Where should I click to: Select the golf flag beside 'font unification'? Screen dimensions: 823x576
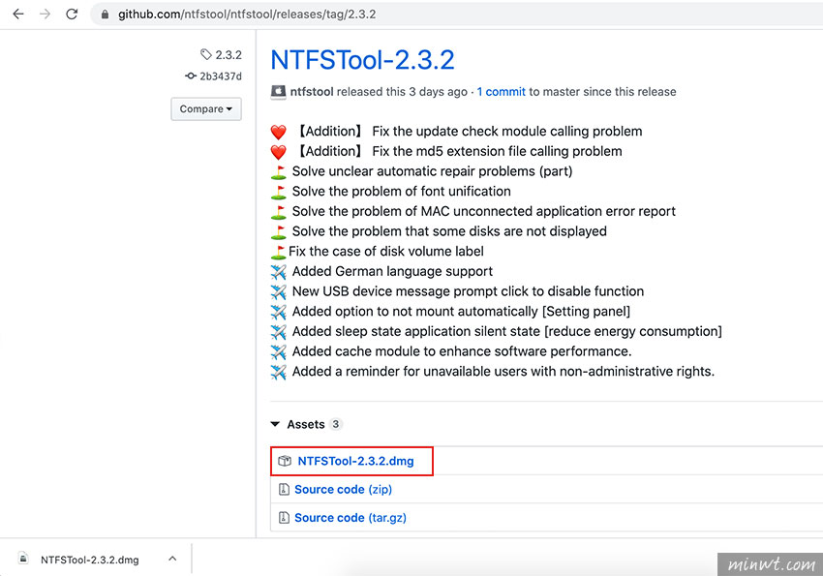pyautogui.click(x=278, y=192)
